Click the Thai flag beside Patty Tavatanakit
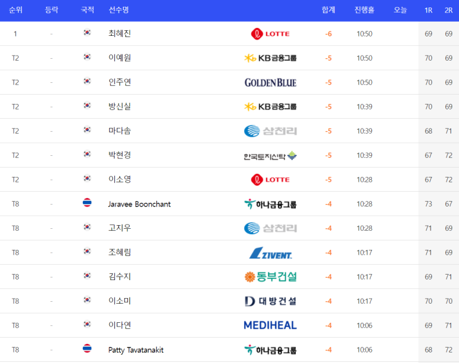 [87, 348]
